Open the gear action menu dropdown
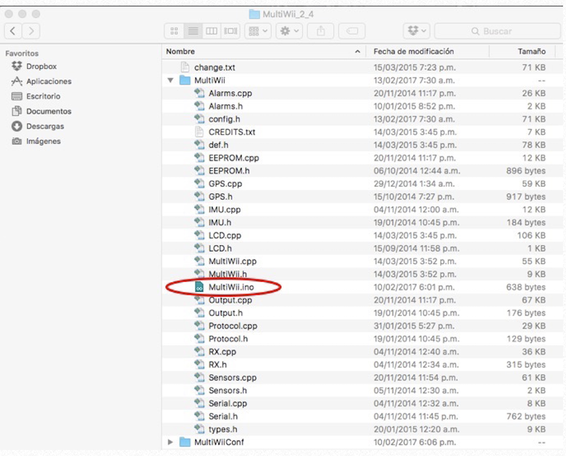This screenshot has height=456, width=566. point(288,31)
